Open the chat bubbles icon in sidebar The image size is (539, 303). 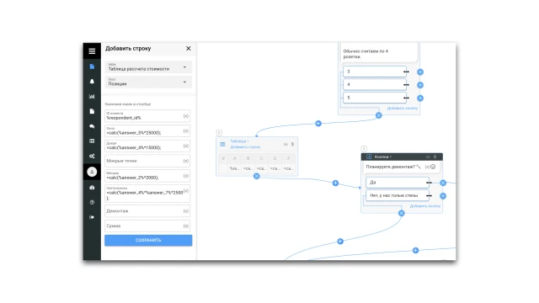[92, 126]
